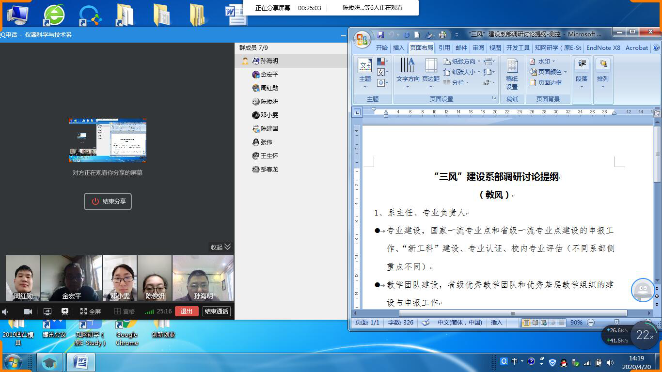Open Word Help question mark icon
This screenshot has width=662, height=372.
(x=656, y=48)
